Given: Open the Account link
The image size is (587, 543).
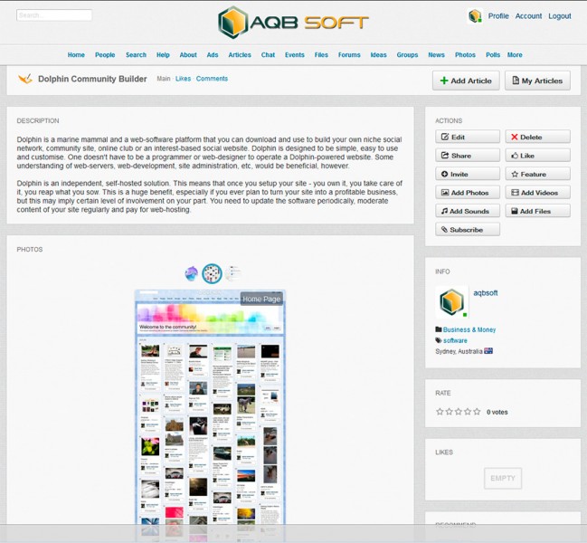Looking at the screenshot, I should pyautogui.click(x=528, y=16).
